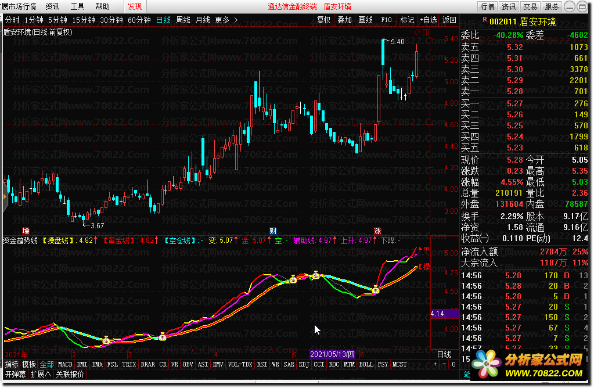
Task: Click the 涨 marker on the chart
Action: [x=377, y=231]
